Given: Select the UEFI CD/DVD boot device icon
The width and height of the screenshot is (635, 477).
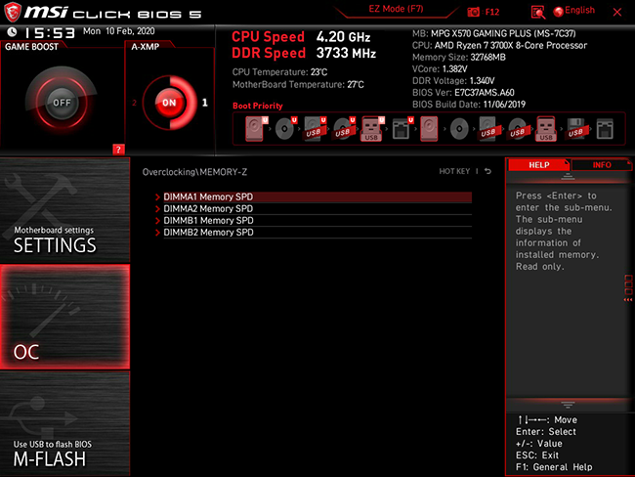Looking at the screenshot, I should 286,129.
